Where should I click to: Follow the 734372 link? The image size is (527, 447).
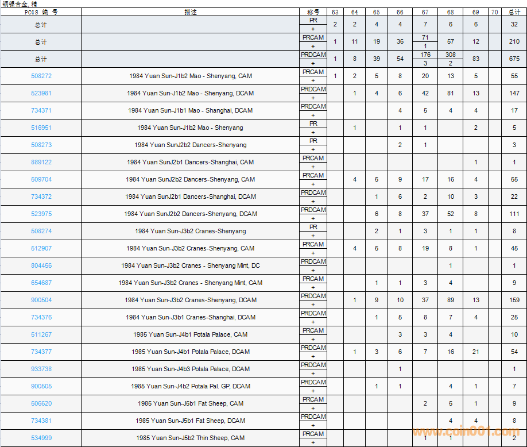tap(41, 196)
